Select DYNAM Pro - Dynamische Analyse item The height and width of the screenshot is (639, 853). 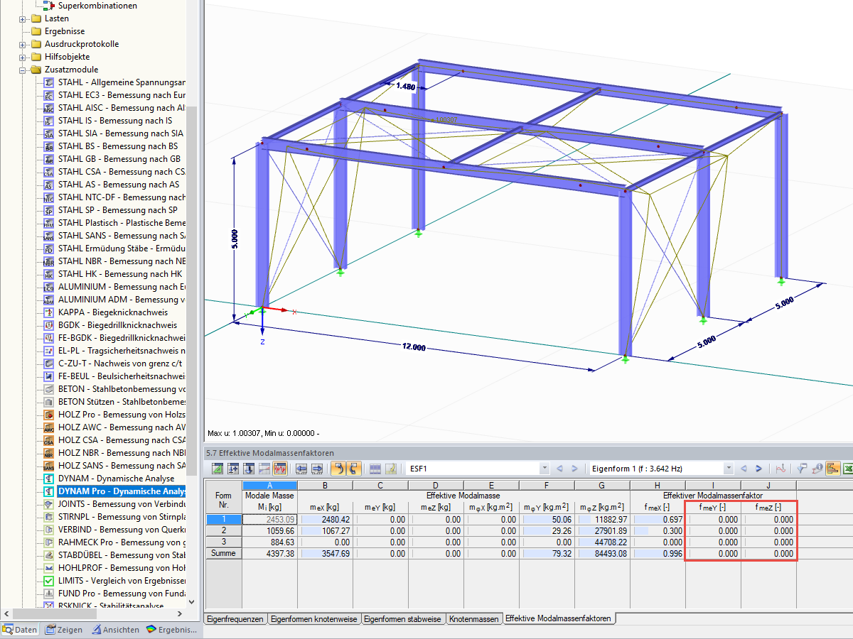(x=121, y=491)
